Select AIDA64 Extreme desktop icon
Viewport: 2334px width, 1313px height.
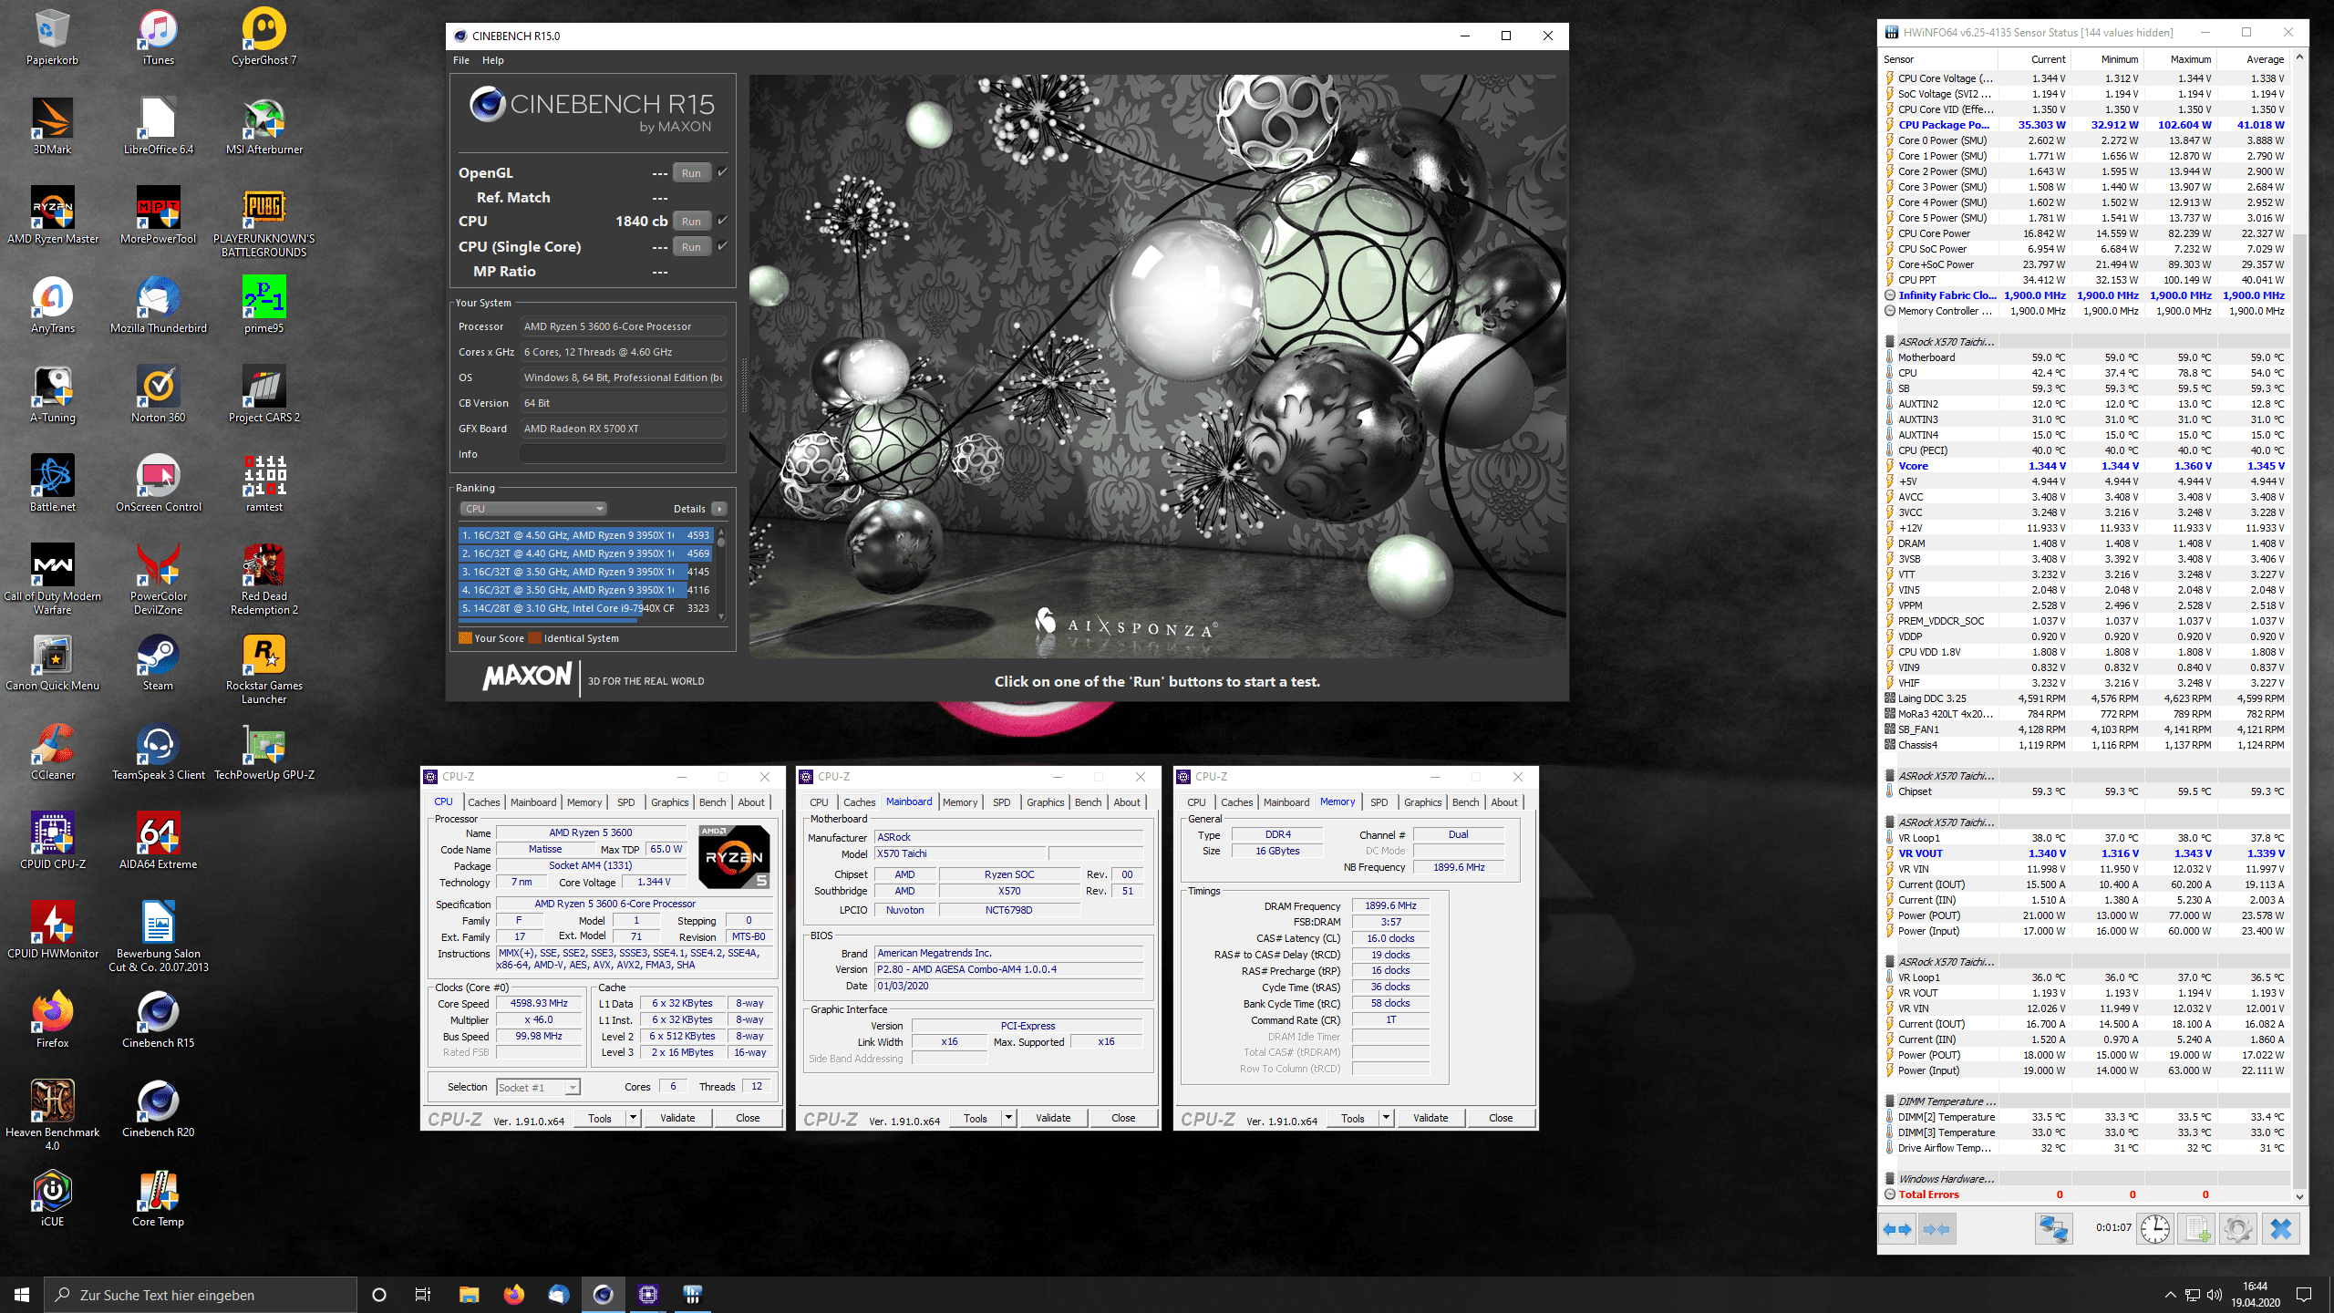(159, 841)
